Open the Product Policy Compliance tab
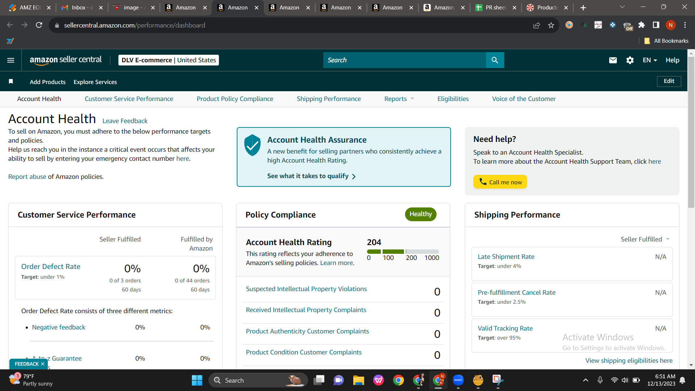This screenshot has height=391, width=695. [235, 99]
